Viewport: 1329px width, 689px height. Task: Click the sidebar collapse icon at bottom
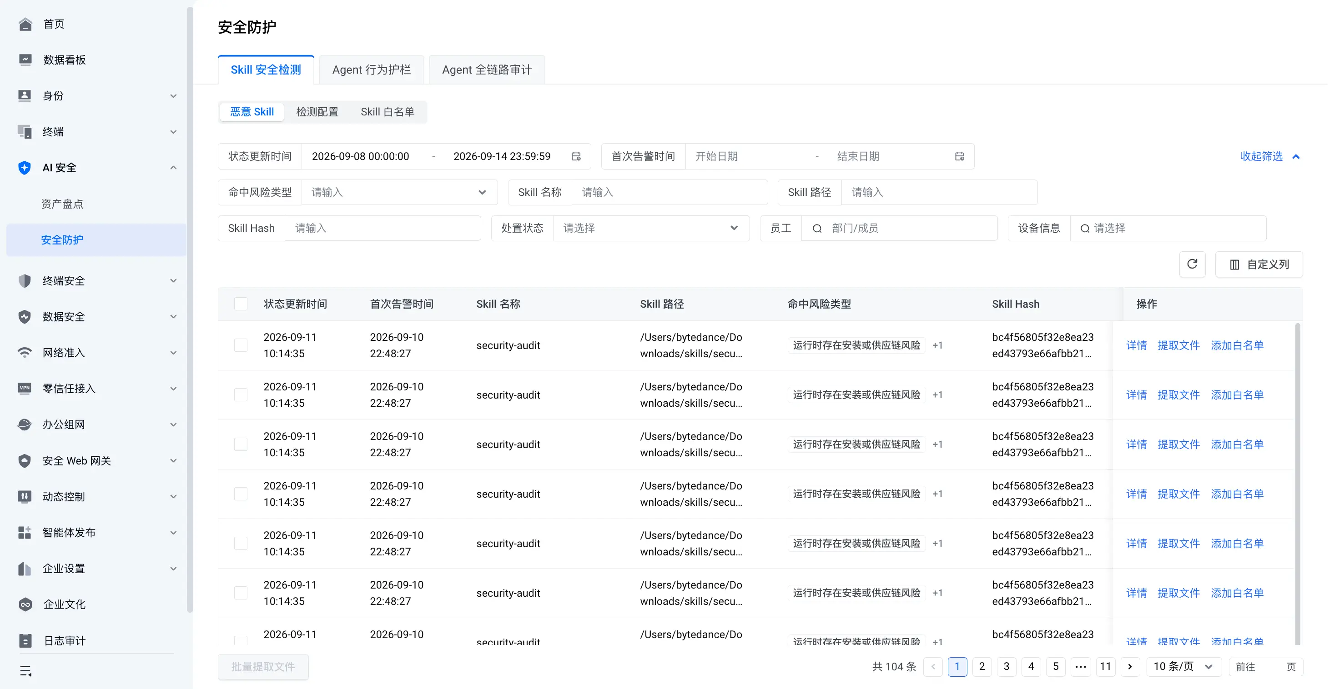coord(25,670)
